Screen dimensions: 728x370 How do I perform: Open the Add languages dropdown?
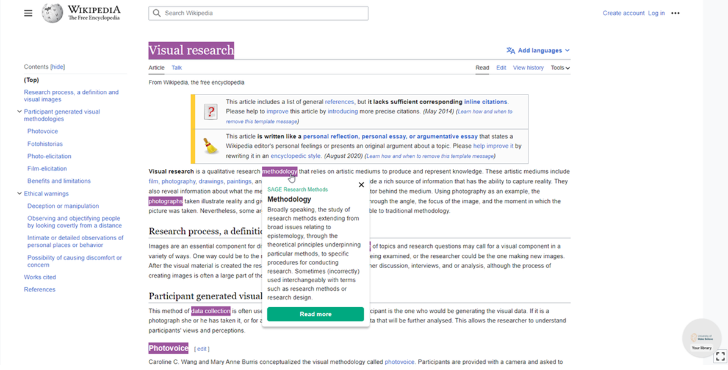coord(541,50)
